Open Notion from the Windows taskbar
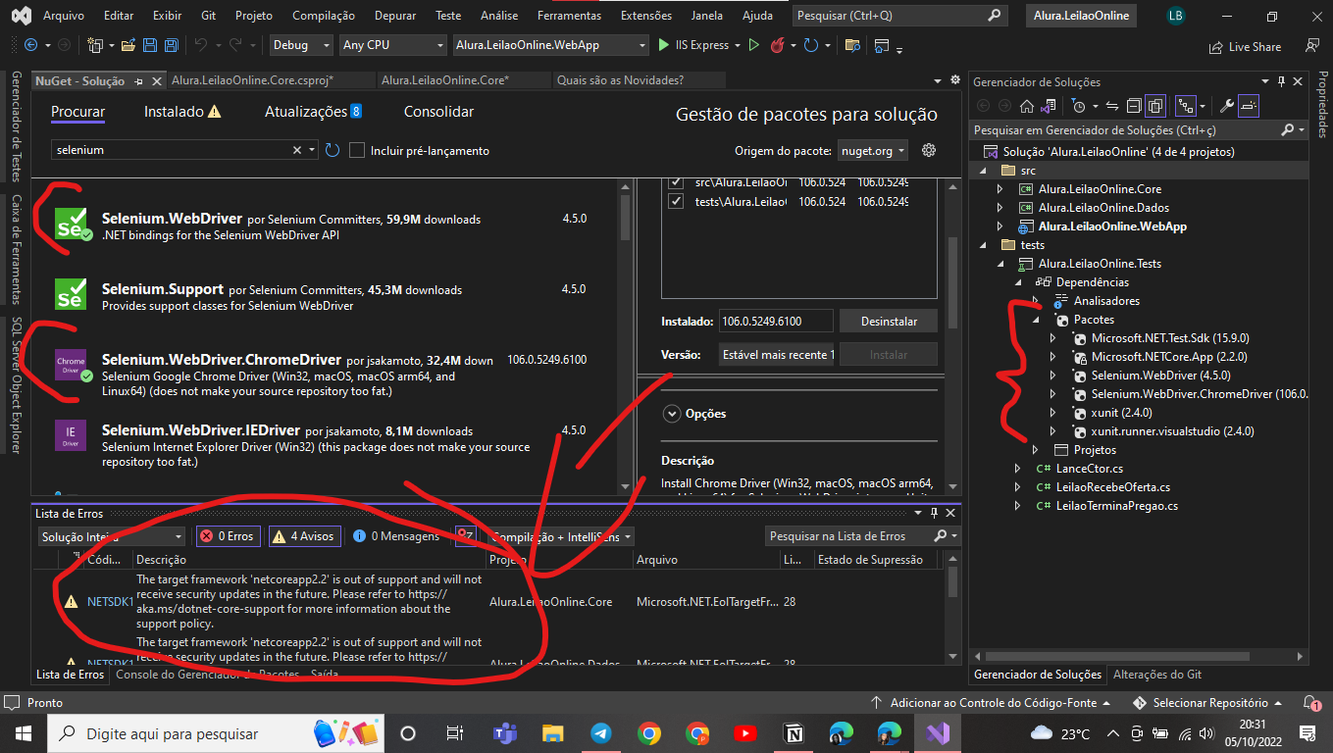 [x=793, y=733]
